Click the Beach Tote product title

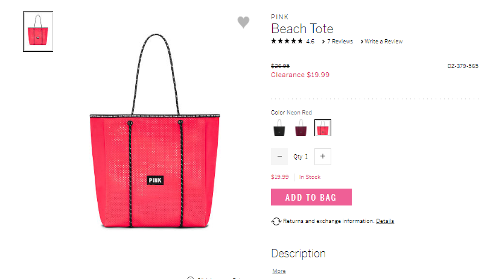click(302, 29)
